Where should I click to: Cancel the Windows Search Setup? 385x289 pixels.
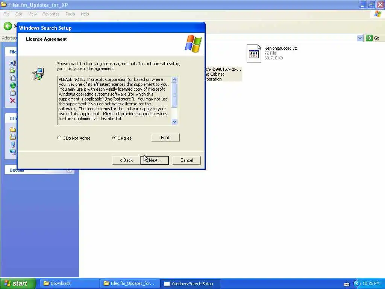[186, 160]
